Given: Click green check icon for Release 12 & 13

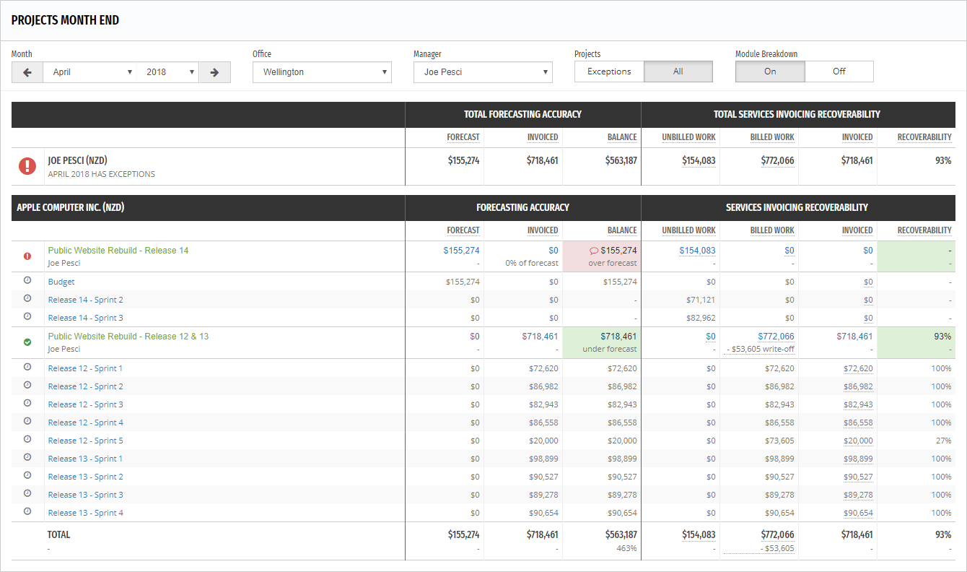Looking at the screenshot, I should [x=27, y=342].
